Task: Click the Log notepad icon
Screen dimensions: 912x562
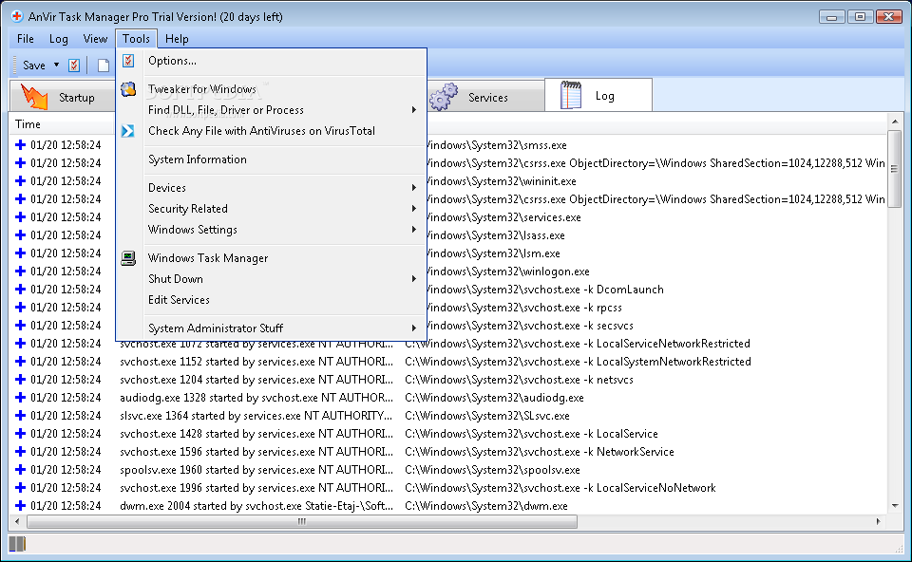Action: tap(571, 95)
